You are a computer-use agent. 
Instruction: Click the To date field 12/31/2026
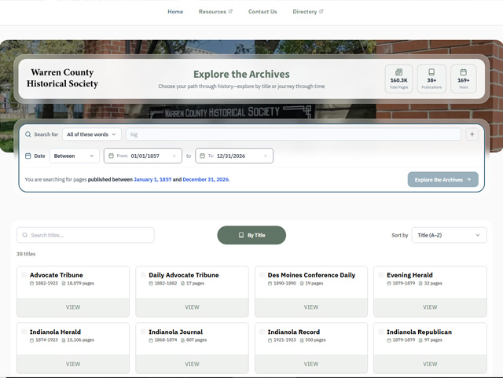234,156
